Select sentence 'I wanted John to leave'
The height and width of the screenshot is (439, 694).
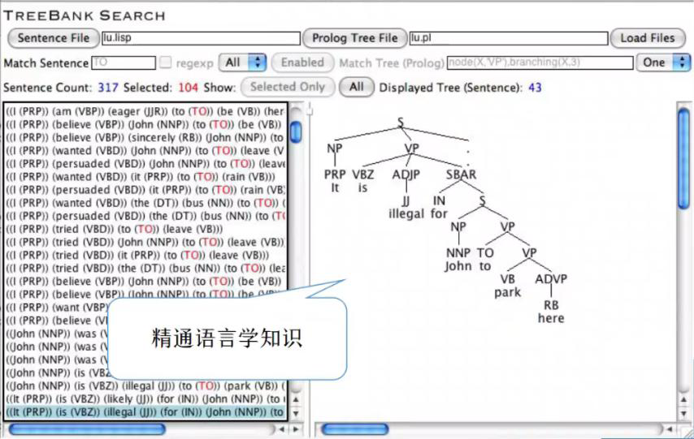[x=145, y=151]
